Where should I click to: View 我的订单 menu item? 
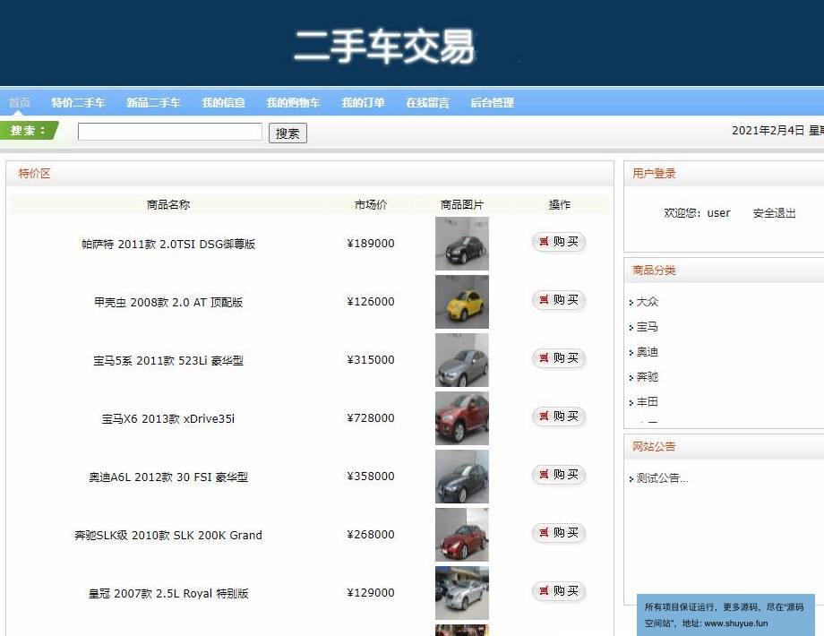point(363,102)
